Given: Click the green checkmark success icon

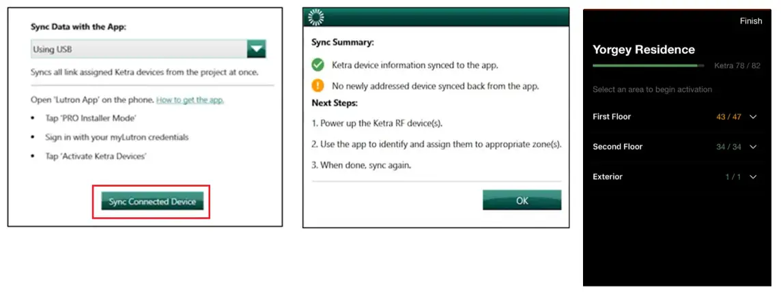Looking at the screenshot, I should 317,65.
